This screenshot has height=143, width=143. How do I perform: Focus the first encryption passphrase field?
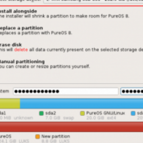coord(66,92)
